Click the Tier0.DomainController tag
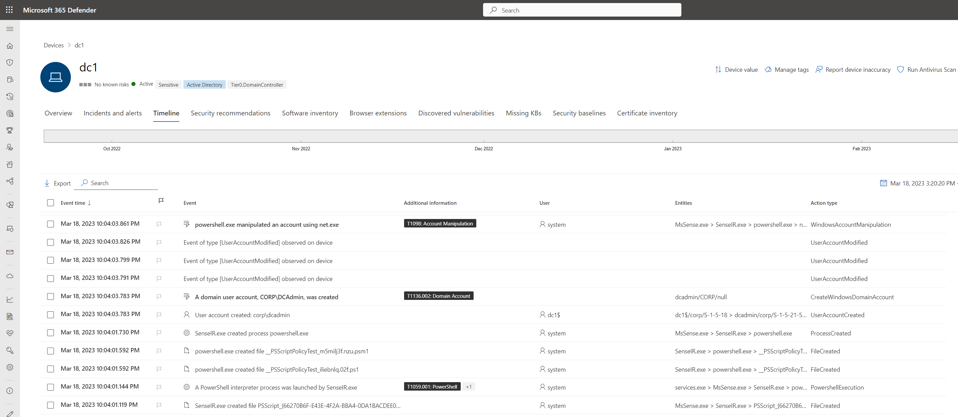This screenshot has width=958, height=417. tap(257, 85)
